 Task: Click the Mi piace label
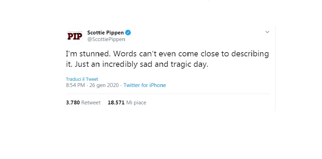click(x=136, y=103)
